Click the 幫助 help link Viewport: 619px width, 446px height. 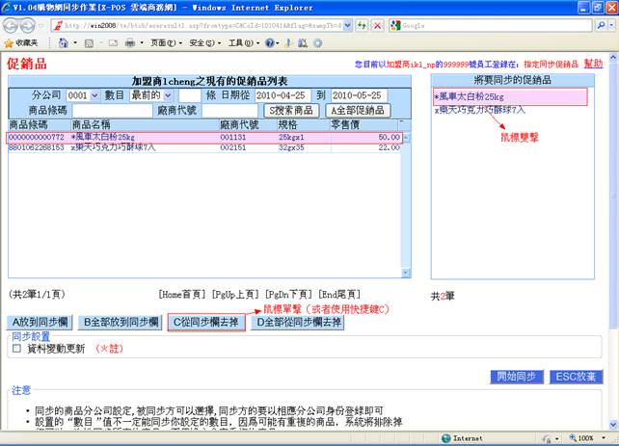tap(593, 63)
